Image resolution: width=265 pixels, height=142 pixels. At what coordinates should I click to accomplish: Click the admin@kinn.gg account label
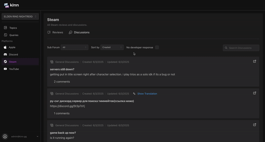(x=19, y=136)
